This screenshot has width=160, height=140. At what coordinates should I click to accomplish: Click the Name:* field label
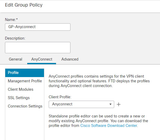click(x=12, y=20)
